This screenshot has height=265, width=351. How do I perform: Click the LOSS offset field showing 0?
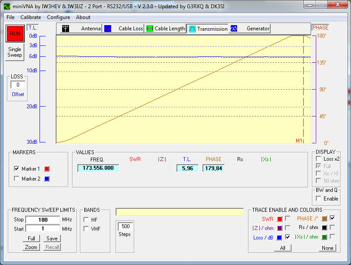coord(18,85)
